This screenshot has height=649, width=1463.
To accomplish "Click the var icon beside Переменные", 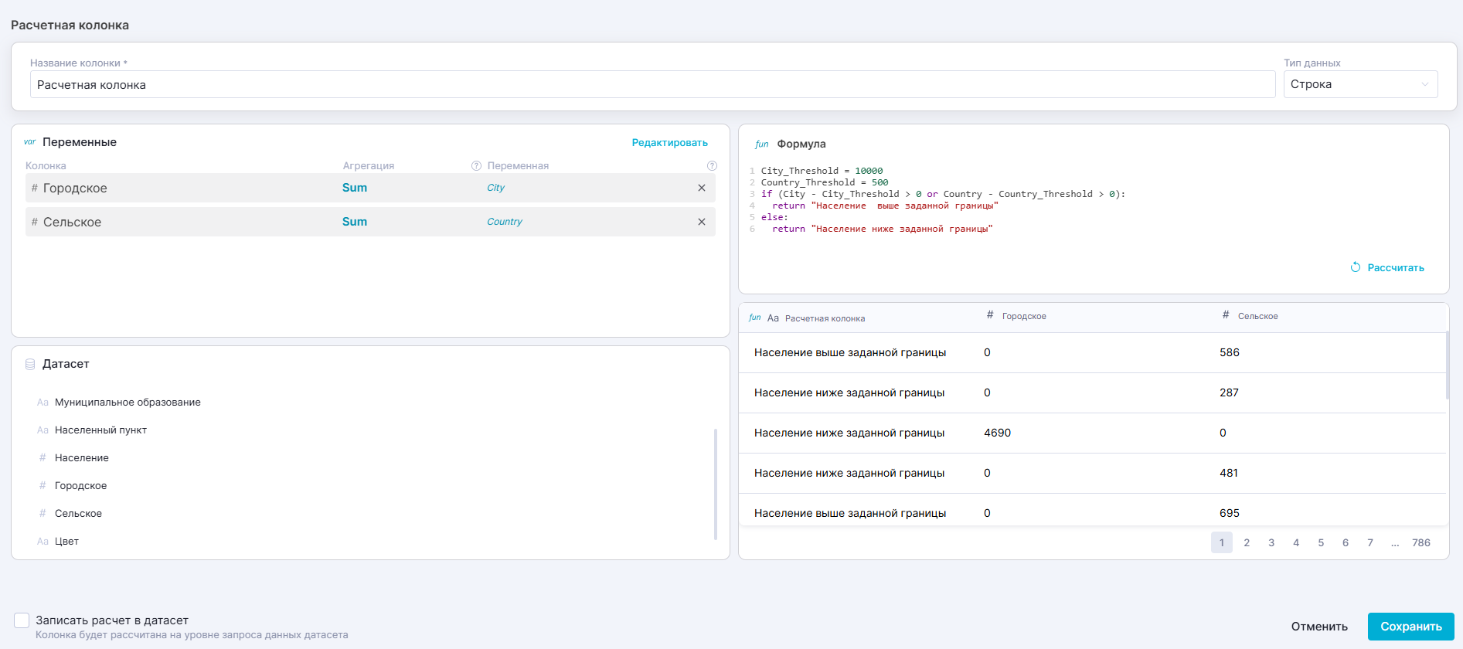I will 30,142.
